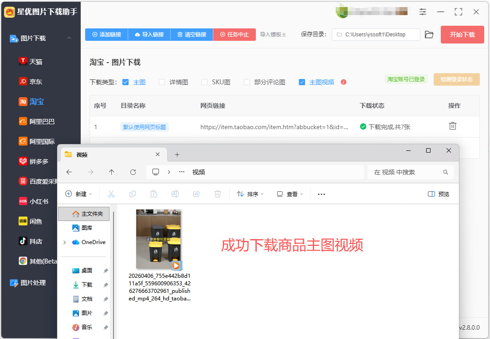Browse for save directory via folder icon
The height and width of the screenshot is (339, 490).
pyautogui.click(x=429, y=35)
